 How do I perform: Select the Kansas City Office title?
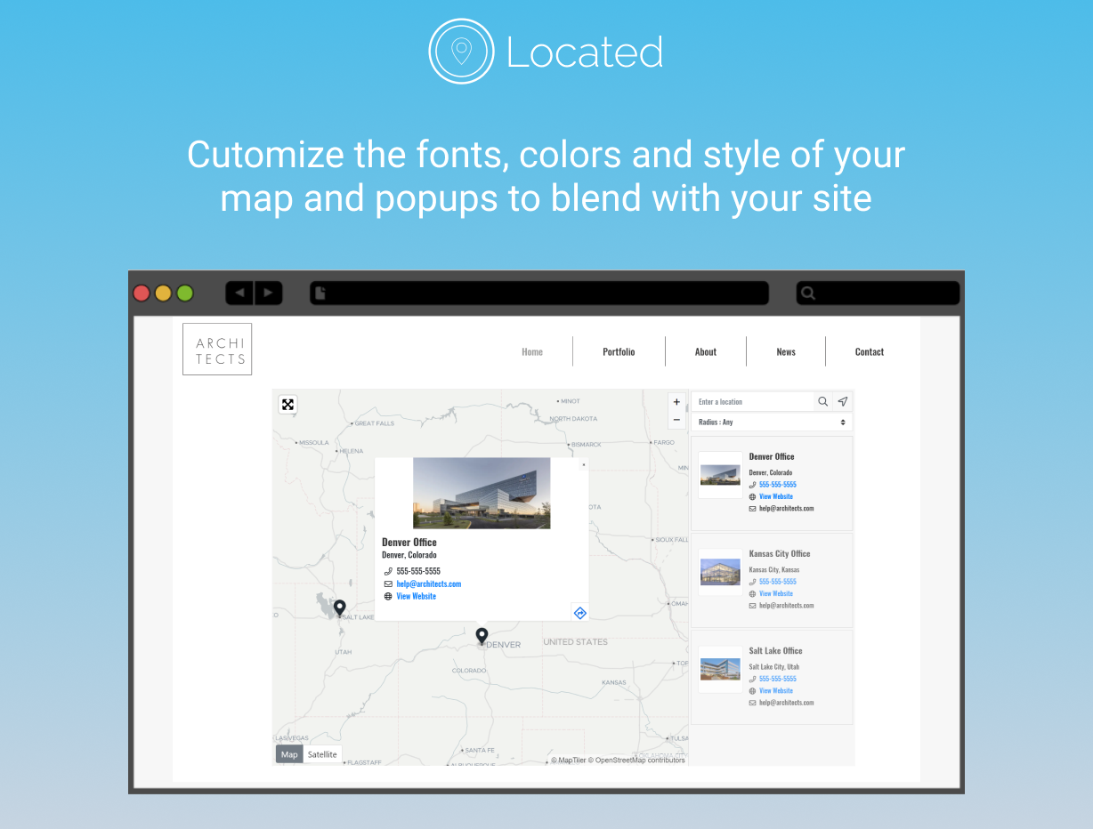tap(780, 554)
